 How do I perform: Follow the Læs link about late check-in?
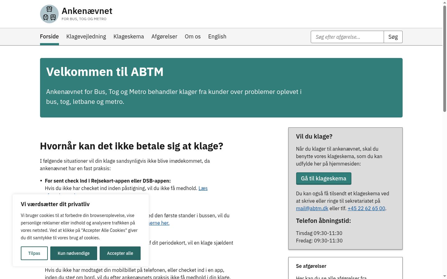click(x=203, y=188)
